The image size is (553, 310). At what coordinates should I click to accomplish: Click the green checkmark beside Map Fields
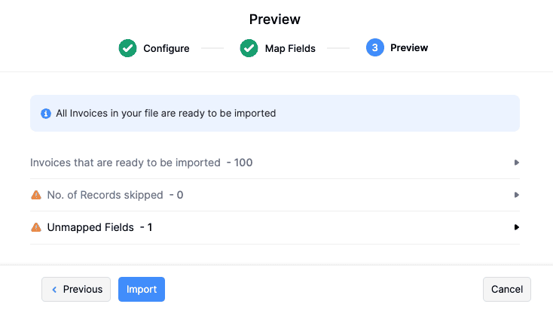pyautogui.click(x=249, y=48)
